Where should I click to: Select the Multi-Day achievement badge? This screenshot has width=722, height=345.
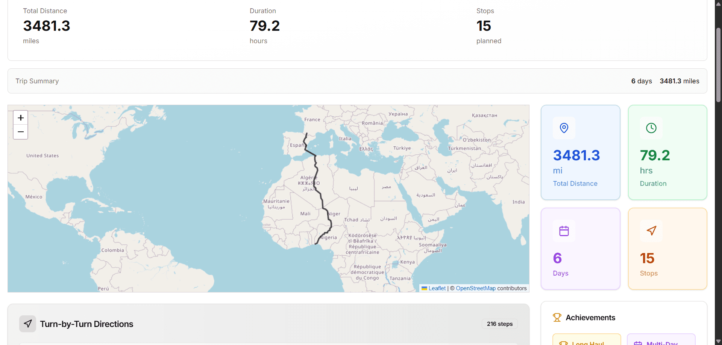[661, 339]
